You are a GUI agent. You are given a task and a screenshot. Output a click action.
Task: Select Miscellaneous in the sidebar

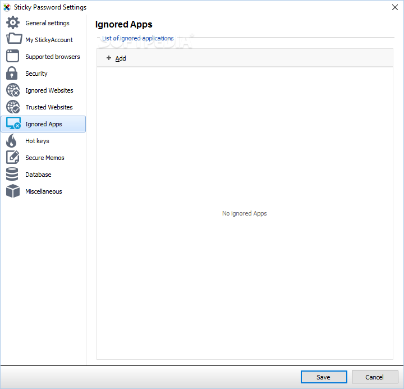(43, 191)
